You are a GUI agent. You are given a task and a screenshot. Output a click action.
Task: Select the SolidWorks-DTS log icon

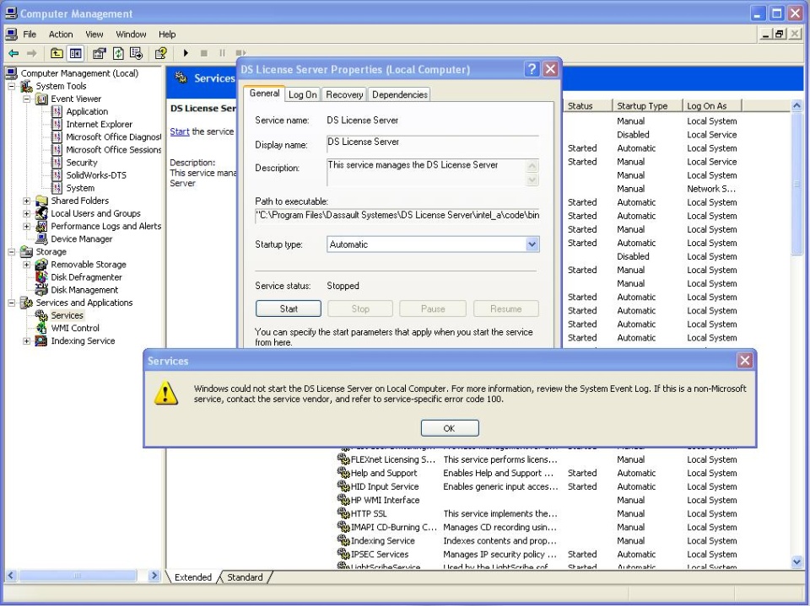[x=57, y=175]
